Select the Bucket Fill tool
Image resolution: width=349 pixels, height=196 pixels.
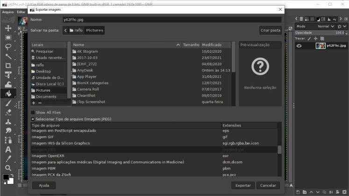pos(8,93)
